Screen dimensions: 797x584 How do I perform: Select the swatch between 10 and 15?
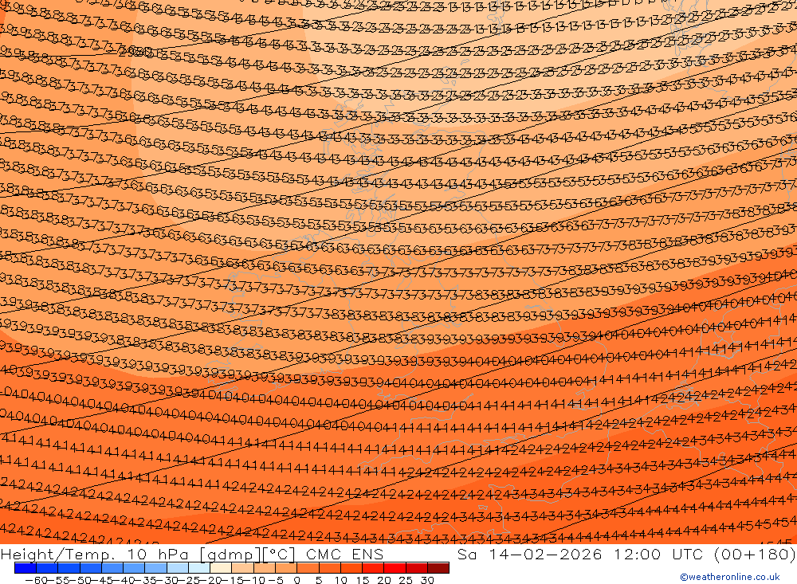tap(351, 568)
